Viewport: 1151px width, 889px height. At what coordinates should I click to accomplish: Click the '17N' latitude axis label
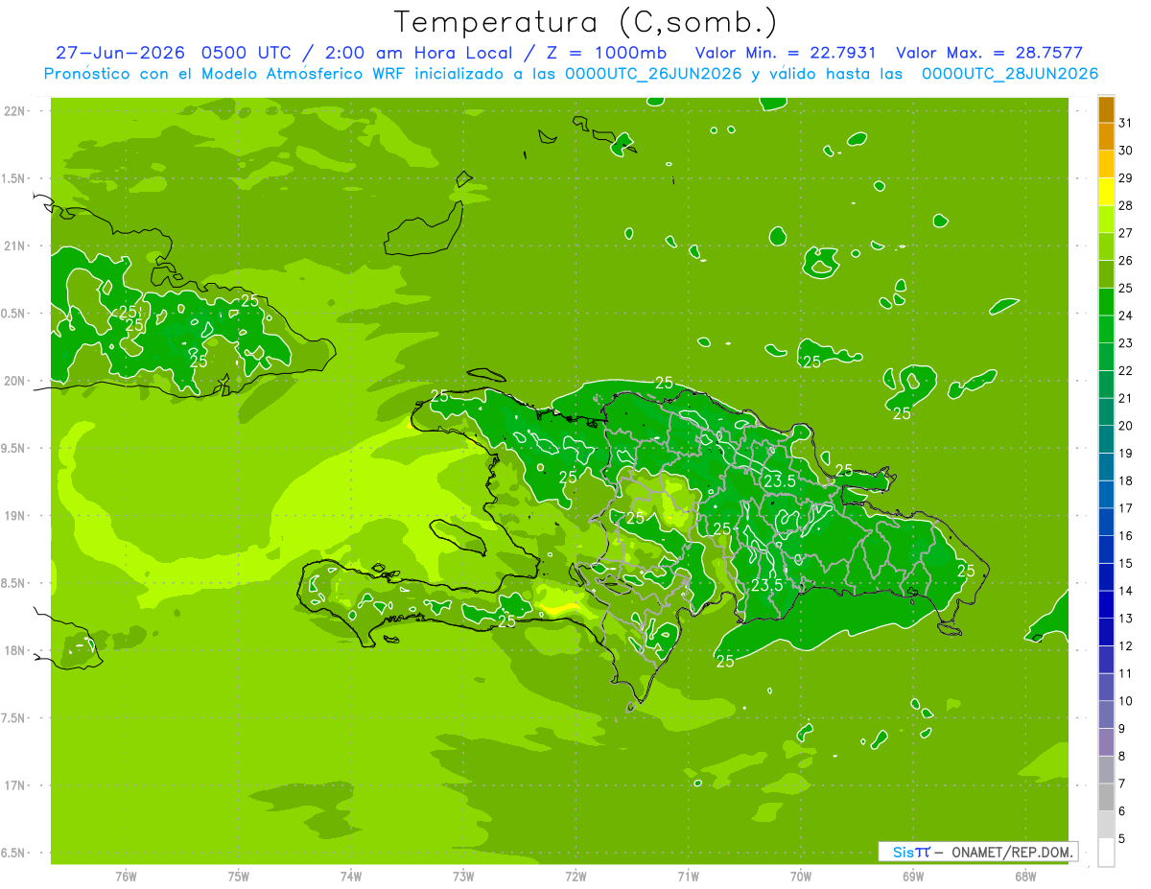pos(16,786)
